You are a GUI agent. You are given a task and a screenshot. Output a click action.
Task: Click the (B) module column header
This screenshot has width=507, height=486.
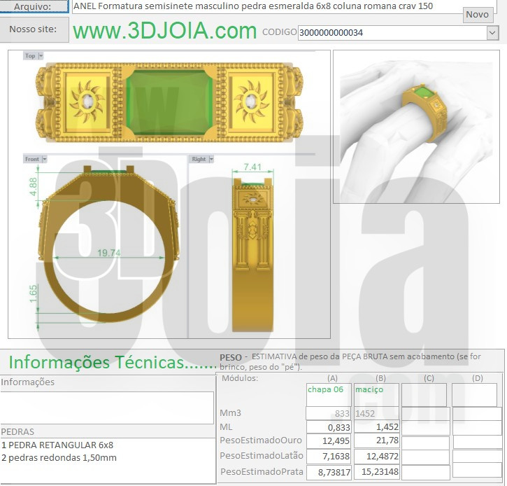tap(380, 378)
